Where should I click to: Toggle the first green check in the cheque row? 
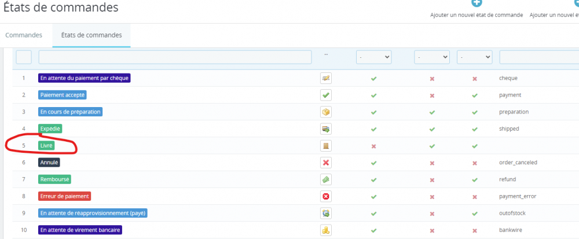coord(373,79)
